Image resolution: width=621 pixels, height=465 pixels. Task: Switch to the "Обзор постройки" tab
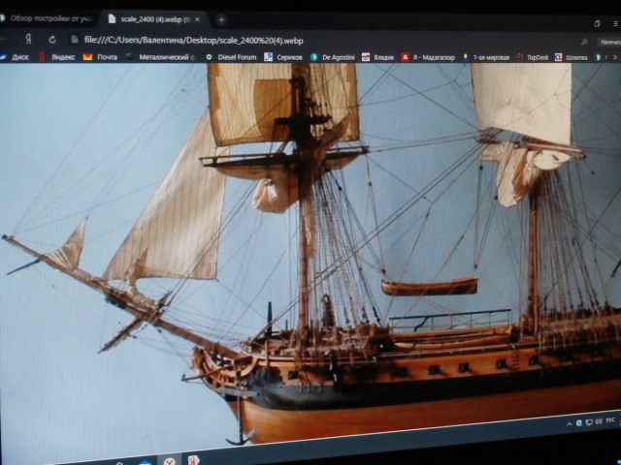click(49, 18)
